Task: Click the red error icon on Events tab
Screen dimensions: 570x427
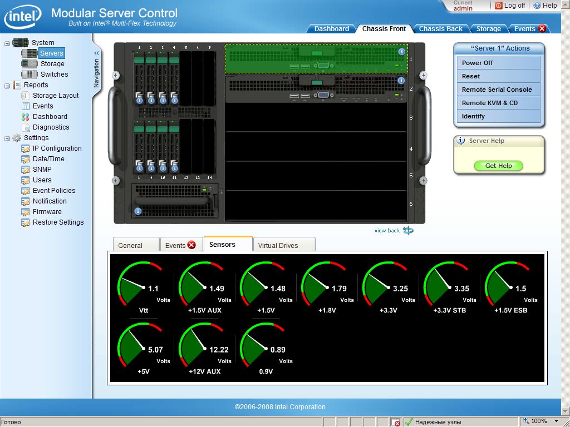Action: pyautogui.click(x=191, y=245)
